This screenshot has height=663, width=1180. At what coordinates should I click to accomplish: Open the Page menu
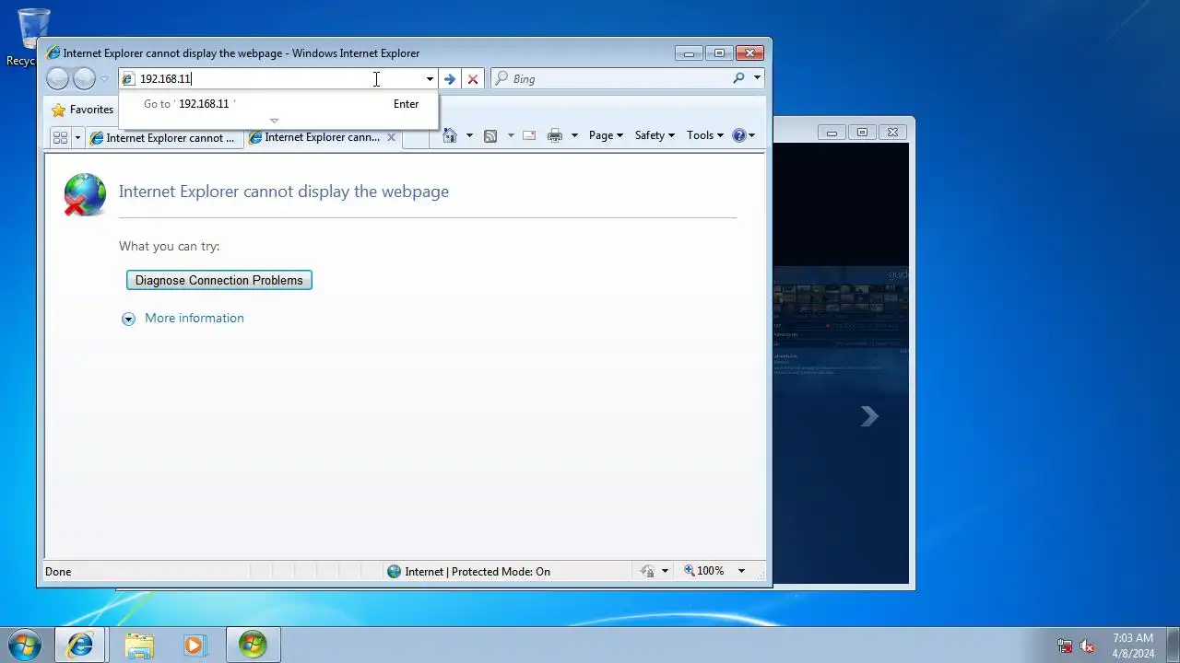[606, 135]
